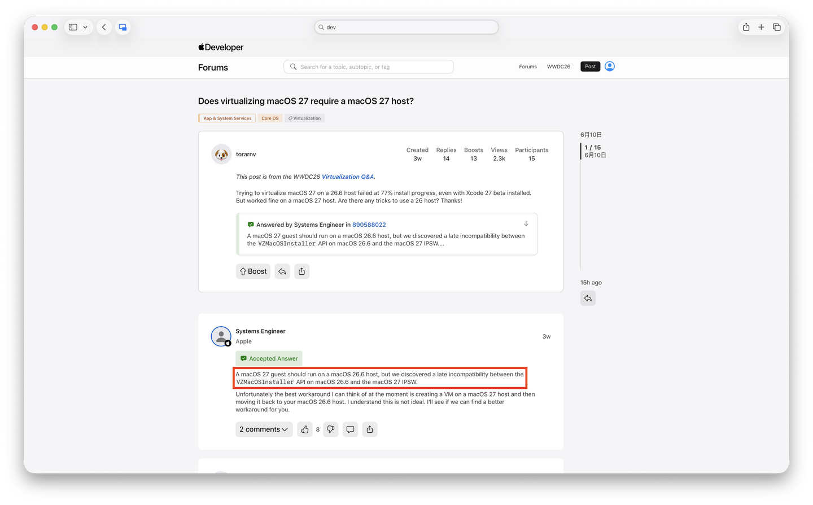This screenshot has width=813, height=505.
Task: Boost the original post
Action: pos(253,271)
